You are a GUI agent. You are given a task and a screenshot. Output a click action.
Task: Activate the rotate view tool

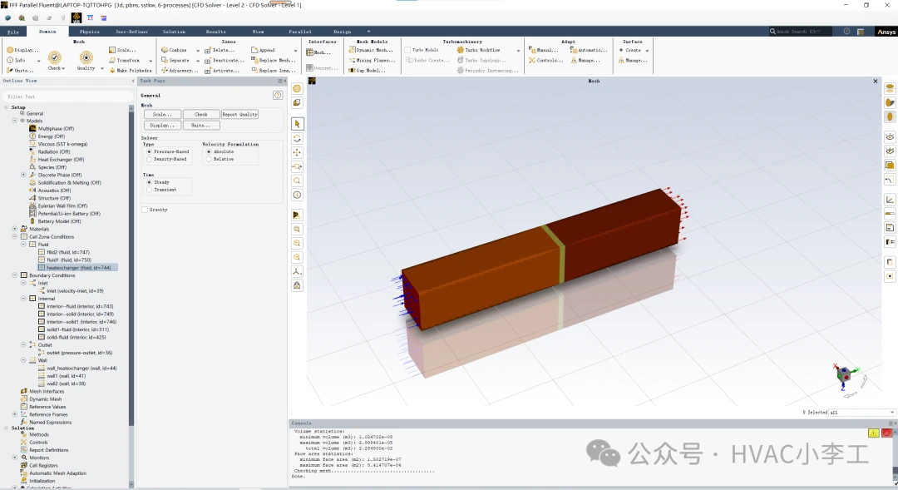point(297,139)
